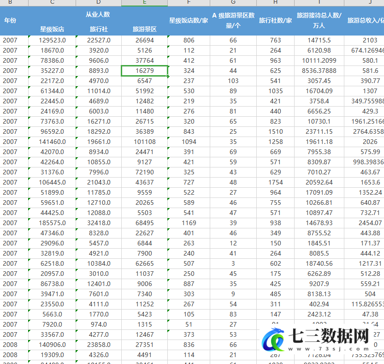Select the highlighted cell containing 16279
Screen dimensions: 384x364
144,71
